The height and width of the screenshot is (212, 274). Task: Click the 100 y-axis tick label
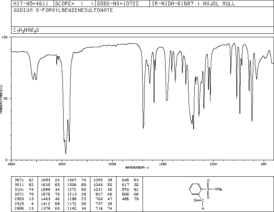click(5, 37)
